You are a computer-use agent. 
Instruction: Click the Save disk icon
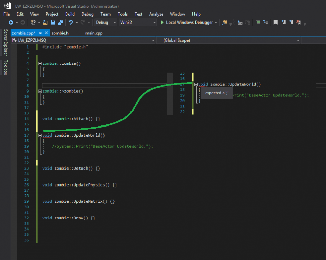(53, 23)
